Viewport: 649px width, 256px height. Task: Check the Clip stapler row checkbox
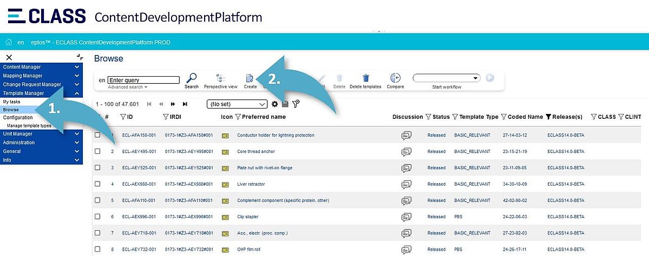point(97,217)
